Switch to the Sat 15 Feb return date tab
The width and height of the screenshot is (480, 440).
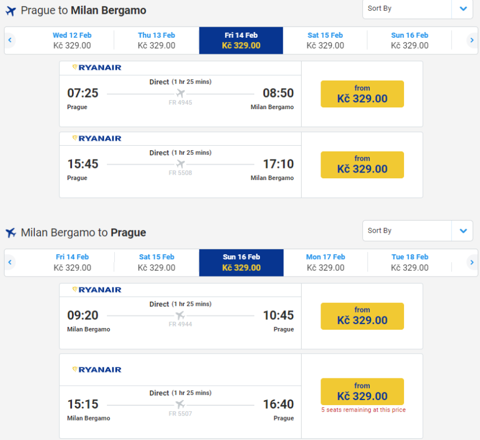pos(157,262)
